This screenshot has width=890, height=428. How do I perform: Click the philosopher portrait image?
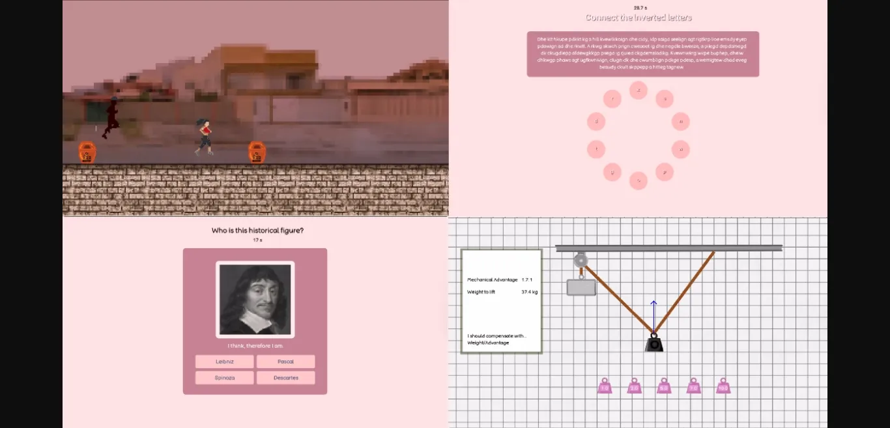255,299
